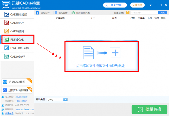The width and height of the screenshot is (169, 116).
Task: Open the DWG output type combo box
Action: (x=57, y=99)
